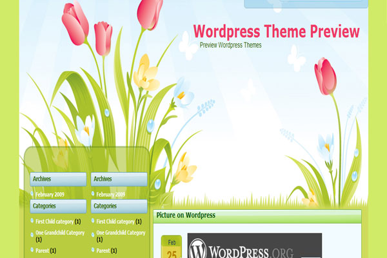Open the Picture on Wordpress post title
387x258 pixels.
pyautogui.click(x=186, y=215)
